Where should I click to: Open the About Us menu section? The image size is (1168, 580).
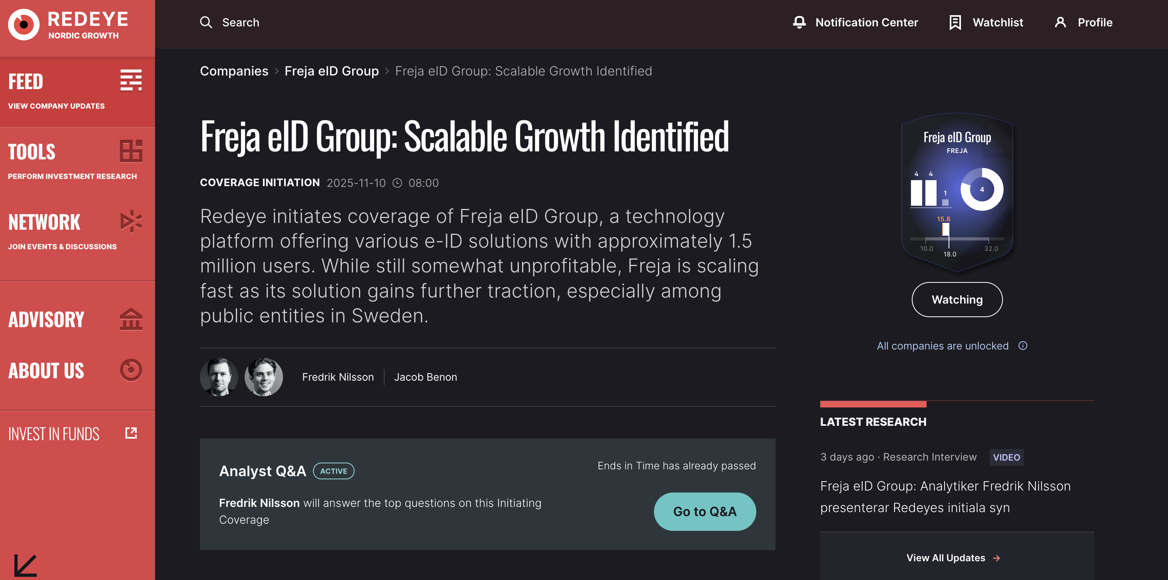46,370
